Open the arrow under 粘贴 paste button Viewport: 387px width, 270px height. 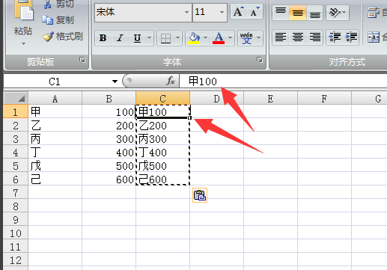click(23, 44)
